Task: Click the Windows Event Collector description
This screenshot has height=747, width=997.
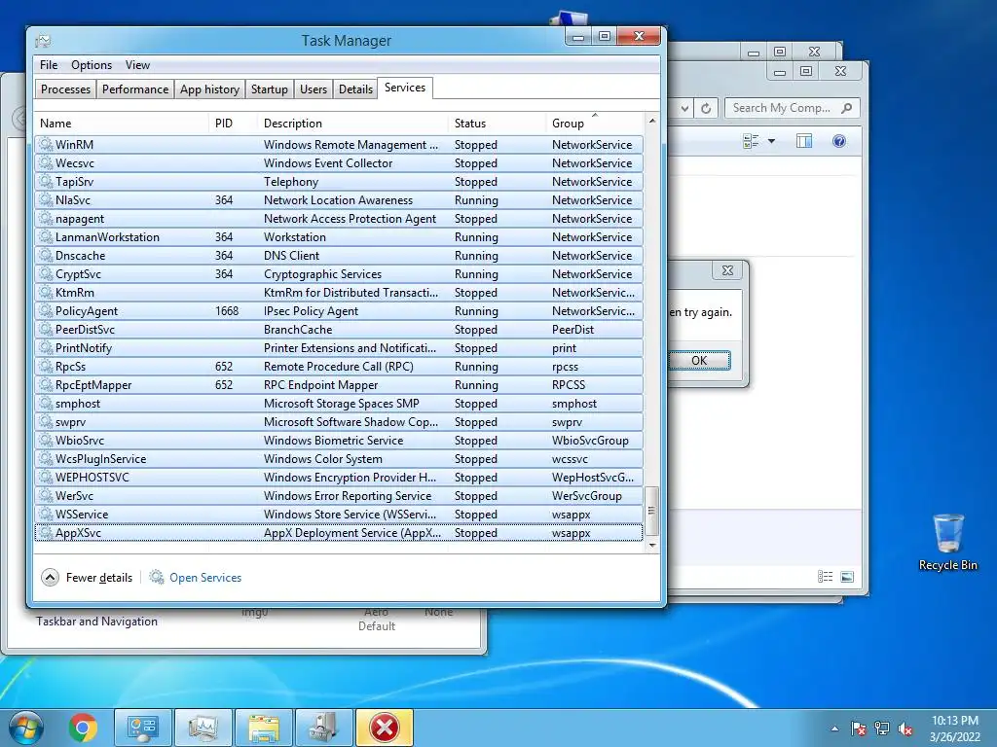Action: coord(328,163)
